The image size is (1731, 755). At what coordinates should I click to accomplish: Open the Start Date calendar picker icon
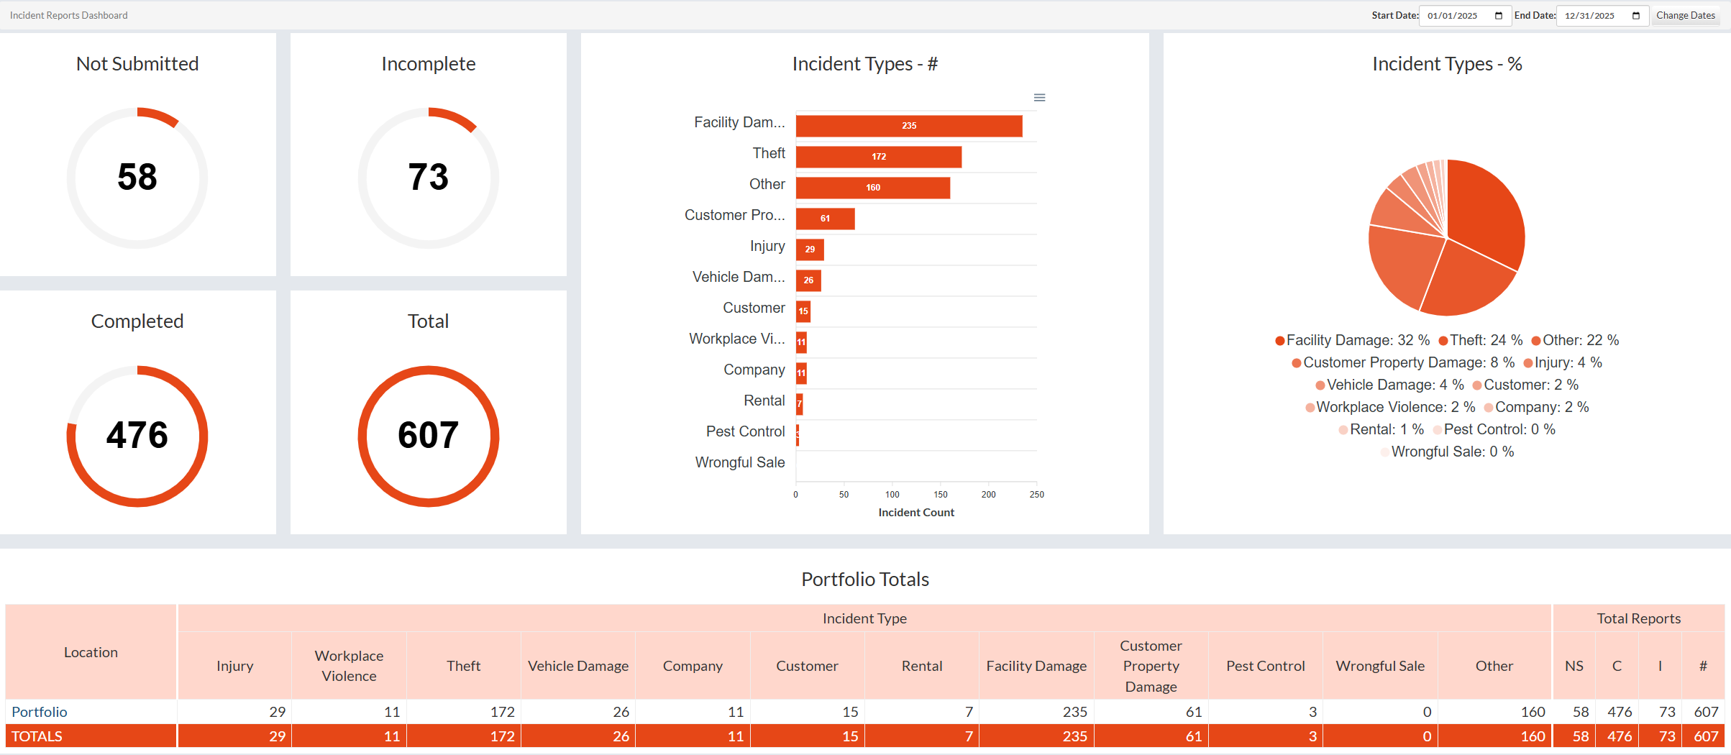(x=1499, y=16)
